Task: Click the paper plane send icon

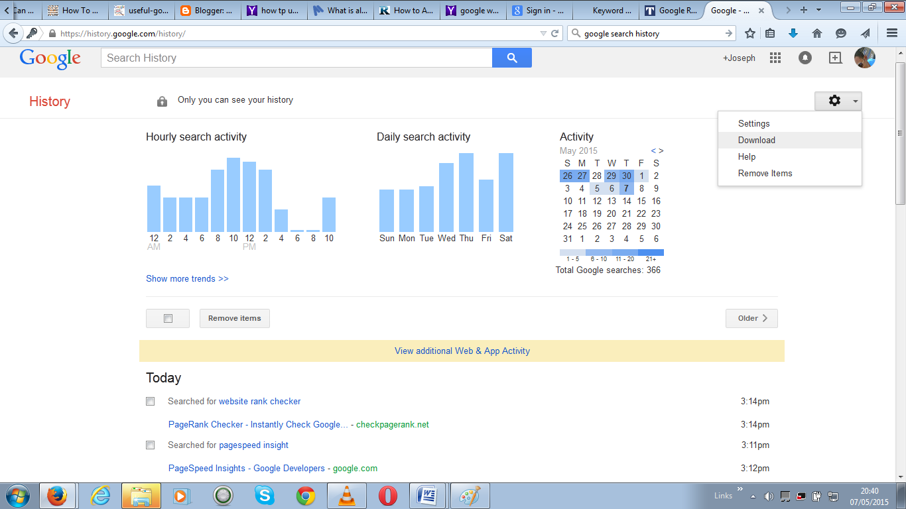Action: click(865, 33)
